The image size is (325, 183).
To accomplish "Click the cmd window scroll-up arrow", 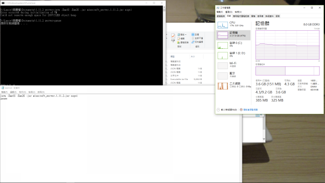I will 164,7.
